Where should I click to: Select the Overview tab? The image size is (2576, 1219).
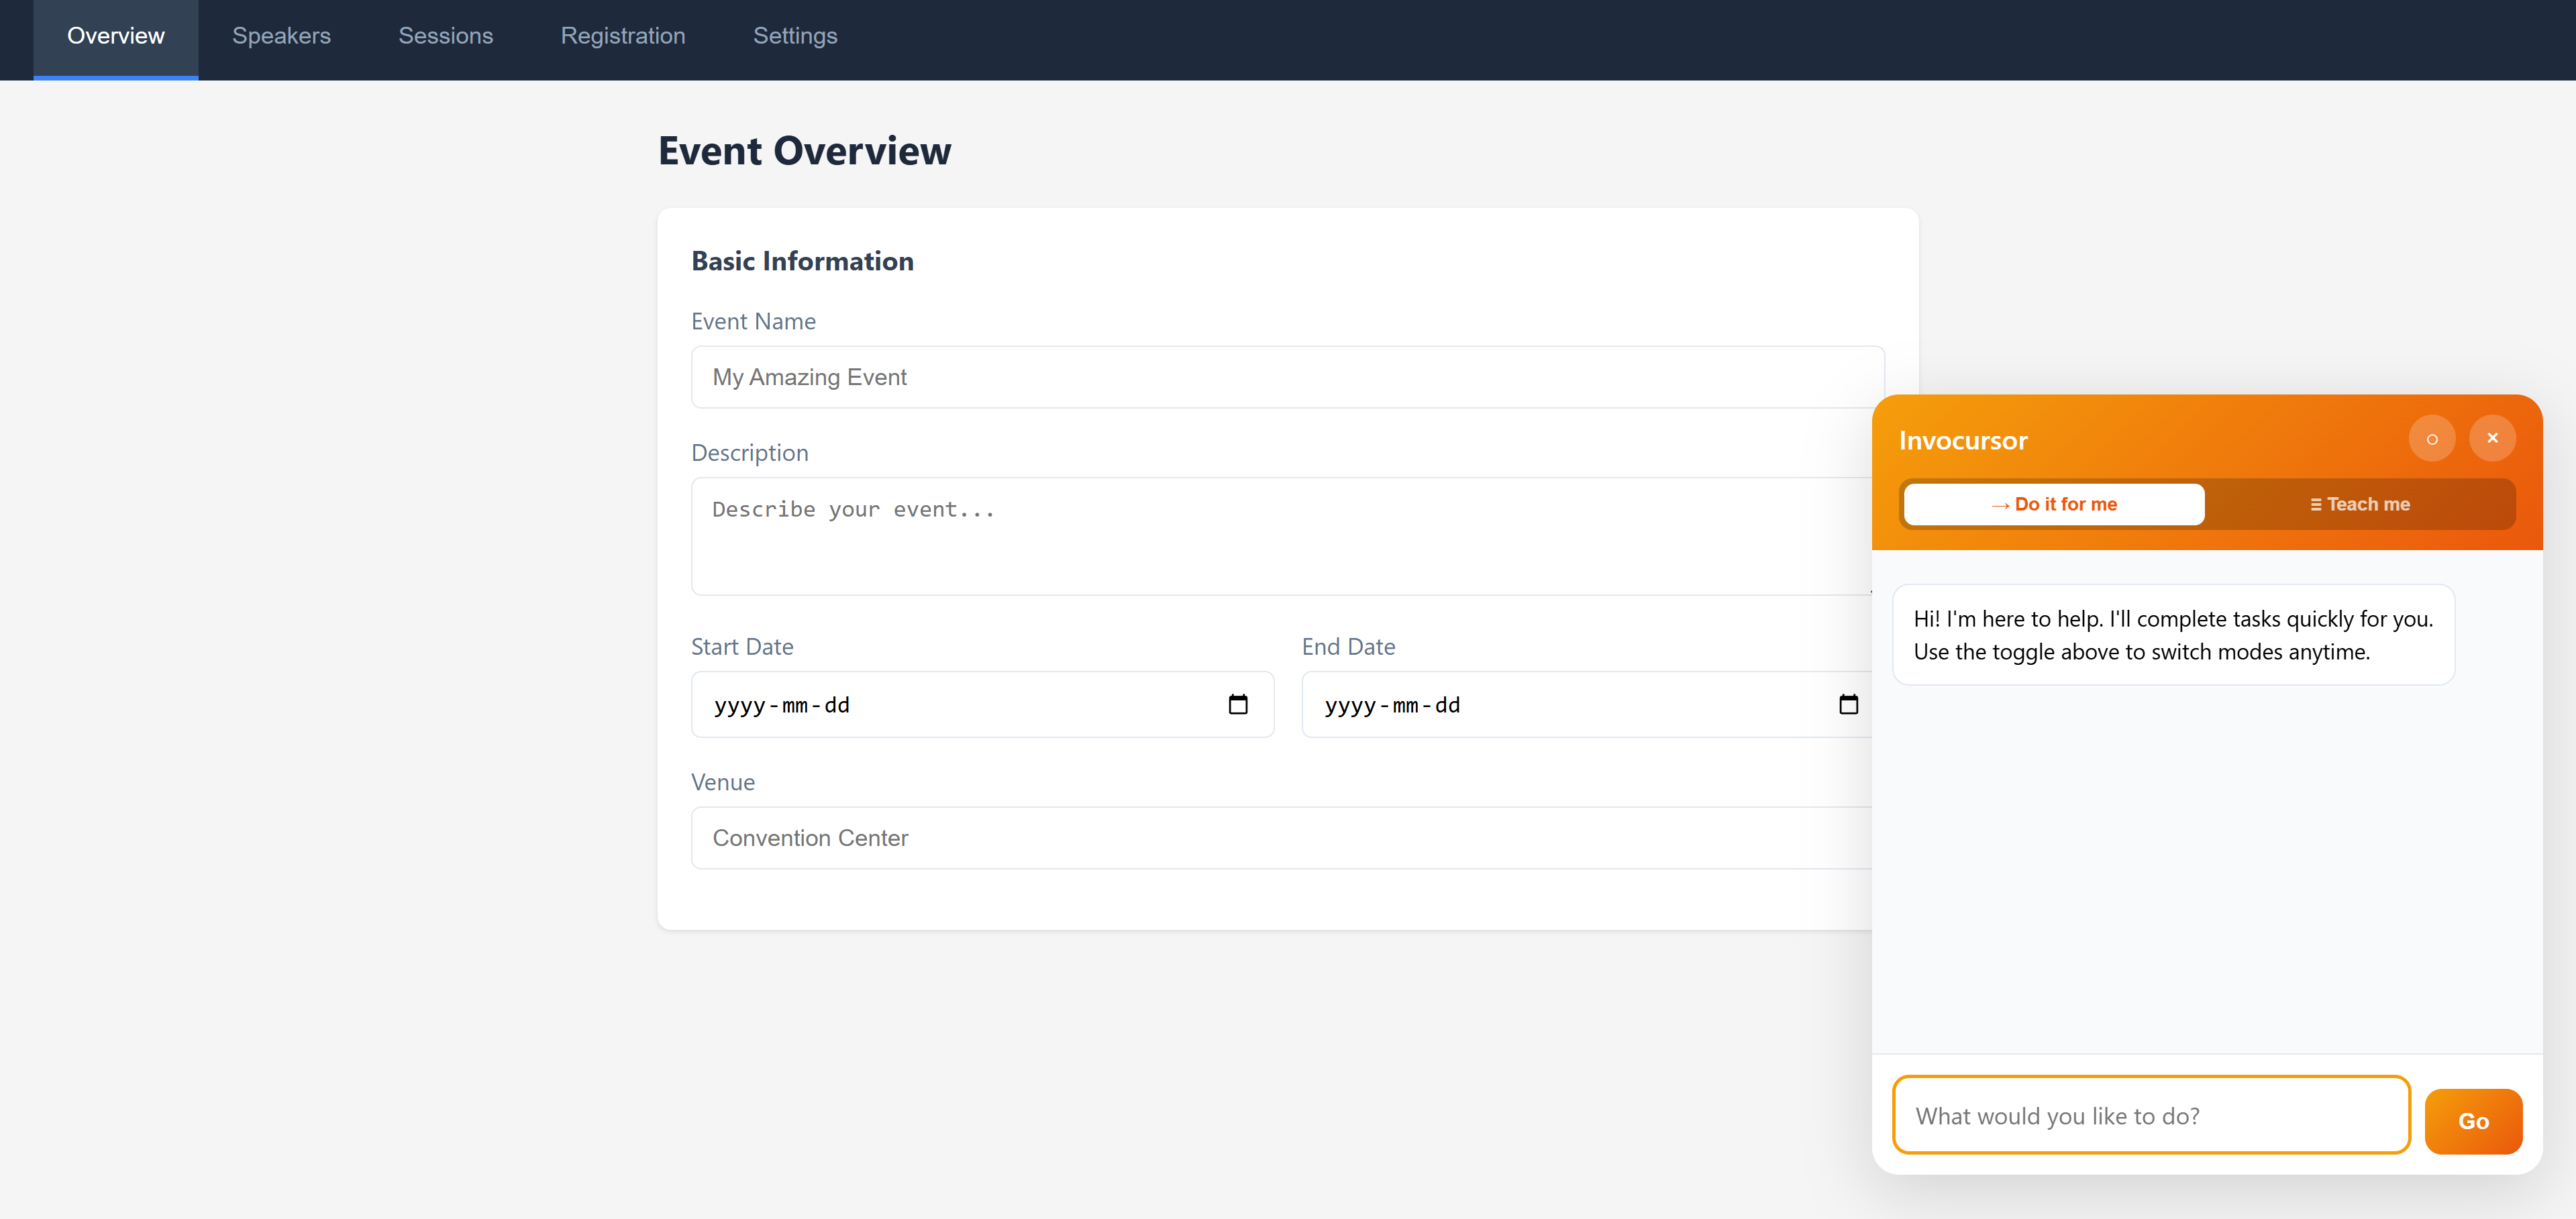pos(115,36)
